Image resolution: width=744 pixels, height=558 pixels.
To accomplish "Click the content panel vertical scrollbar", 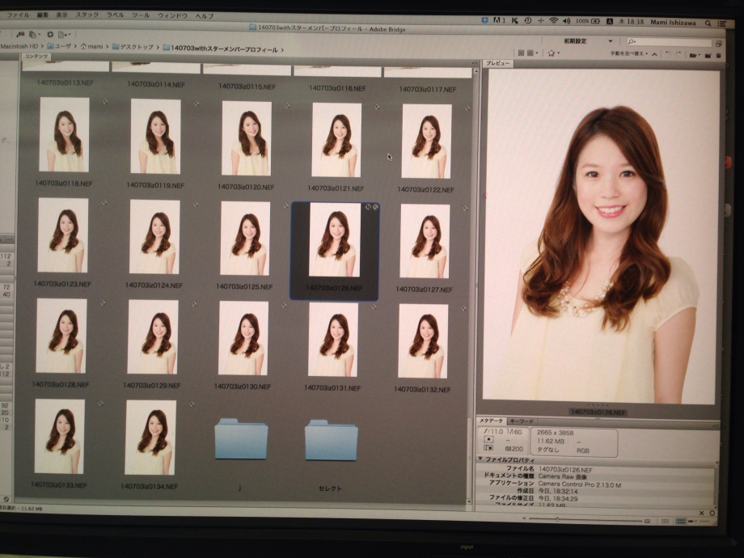I will tap(470, 285).
